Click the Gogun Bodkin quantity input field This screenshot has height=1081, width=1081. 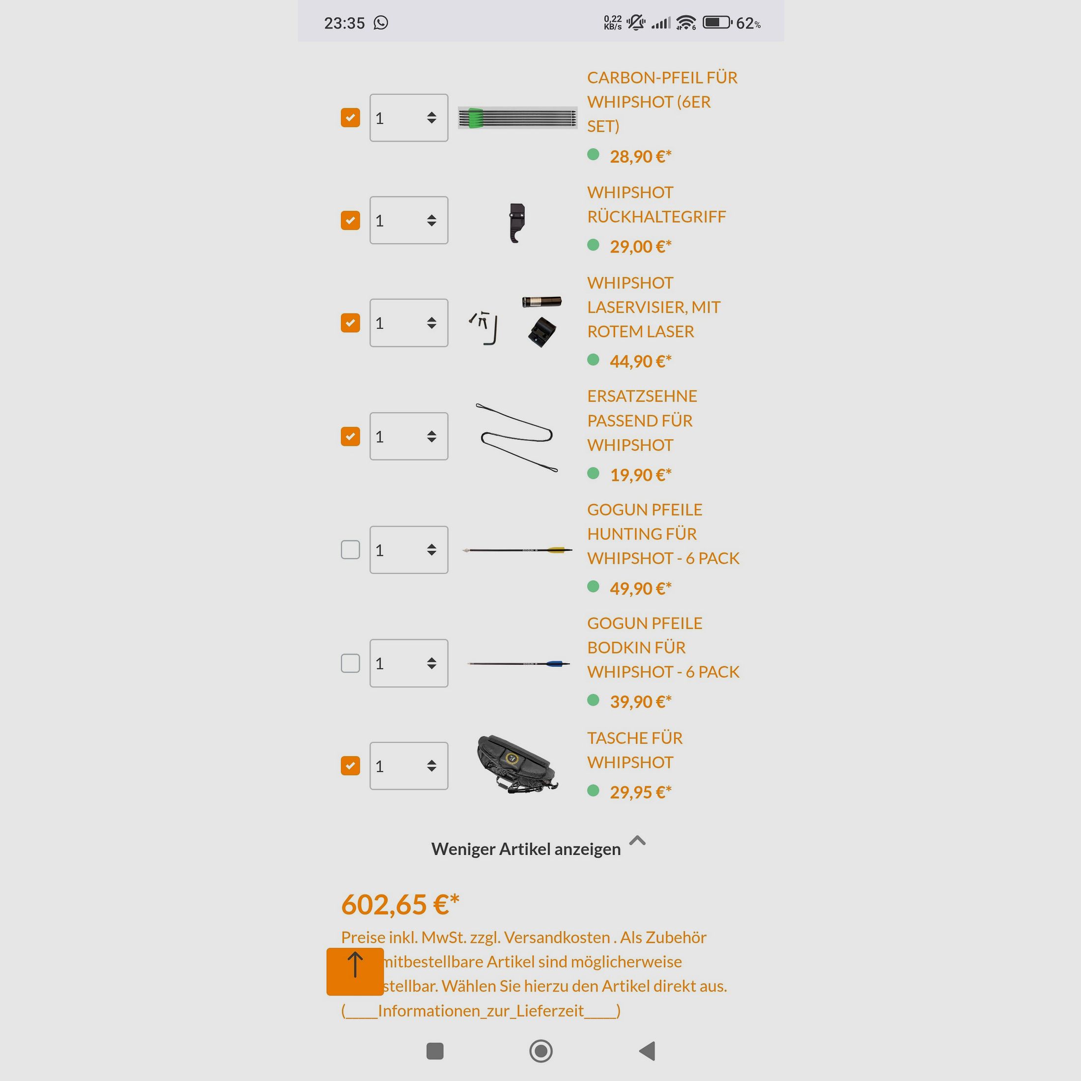(409, 663)
